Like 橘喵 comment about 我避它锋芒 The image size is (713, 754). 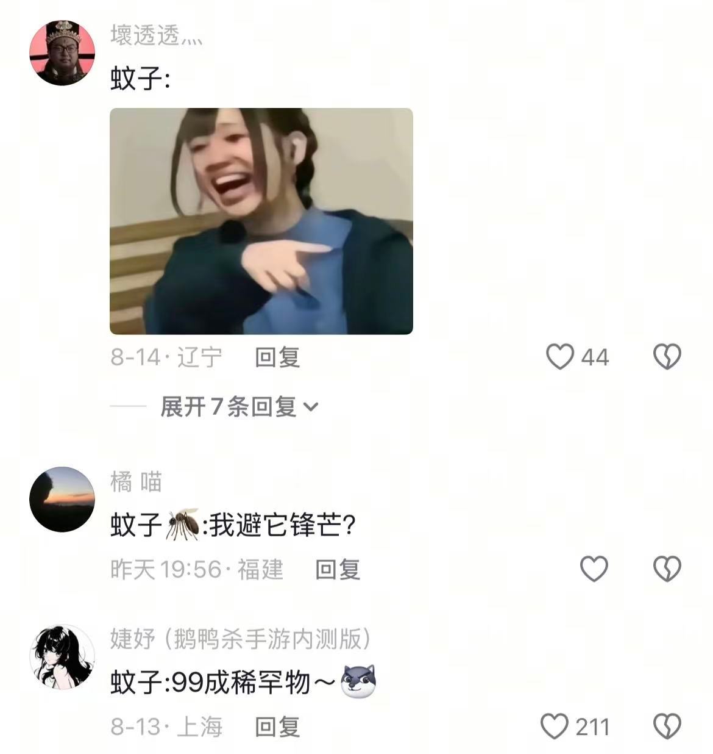[594, 569]
